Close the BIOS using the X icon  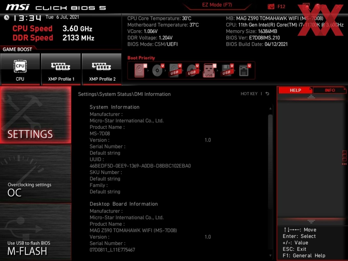click(338, 6)
